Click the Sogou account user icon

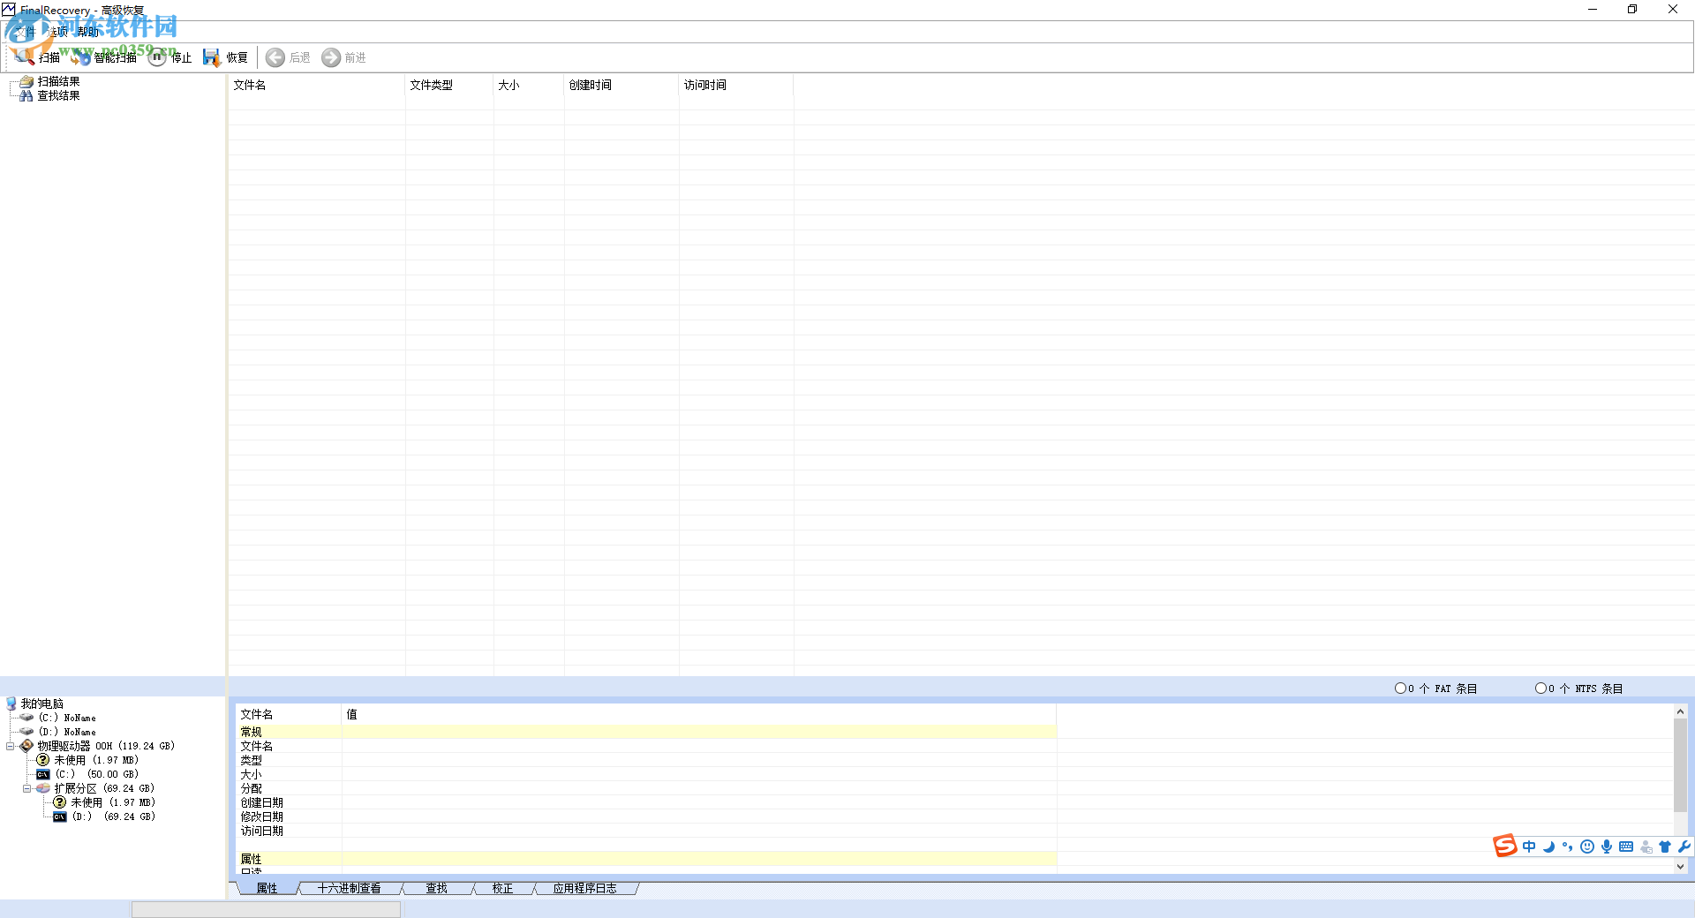1646,847
